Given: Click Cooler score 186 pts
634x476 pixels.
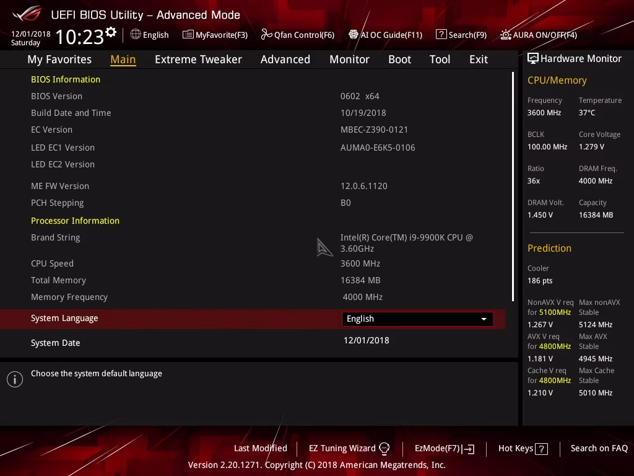Looking at the screenshot, I should 539,281.
